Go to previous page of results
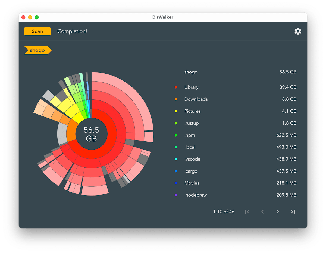Image resolution: width=326 pixels, height=253 pixels. (262, 212)
